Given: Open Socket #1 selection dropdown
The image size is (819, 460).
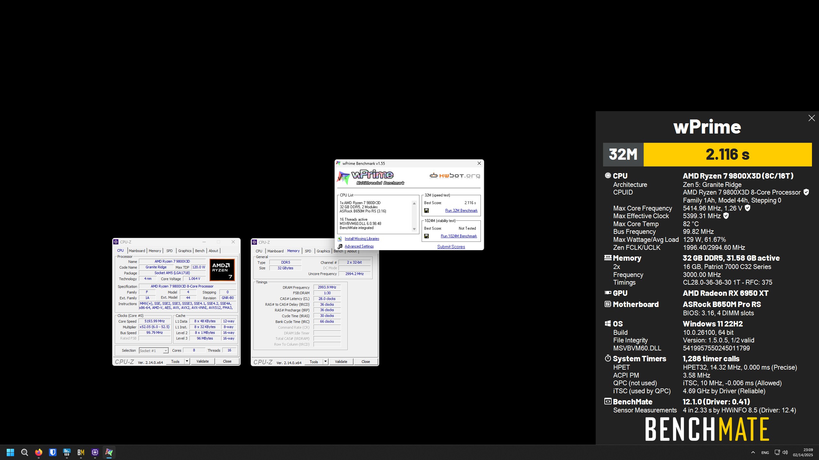Looking at the screenshot, I should click(x=154, y=351).
